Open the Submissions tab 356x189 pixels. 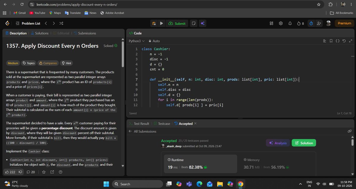[85, 33]
